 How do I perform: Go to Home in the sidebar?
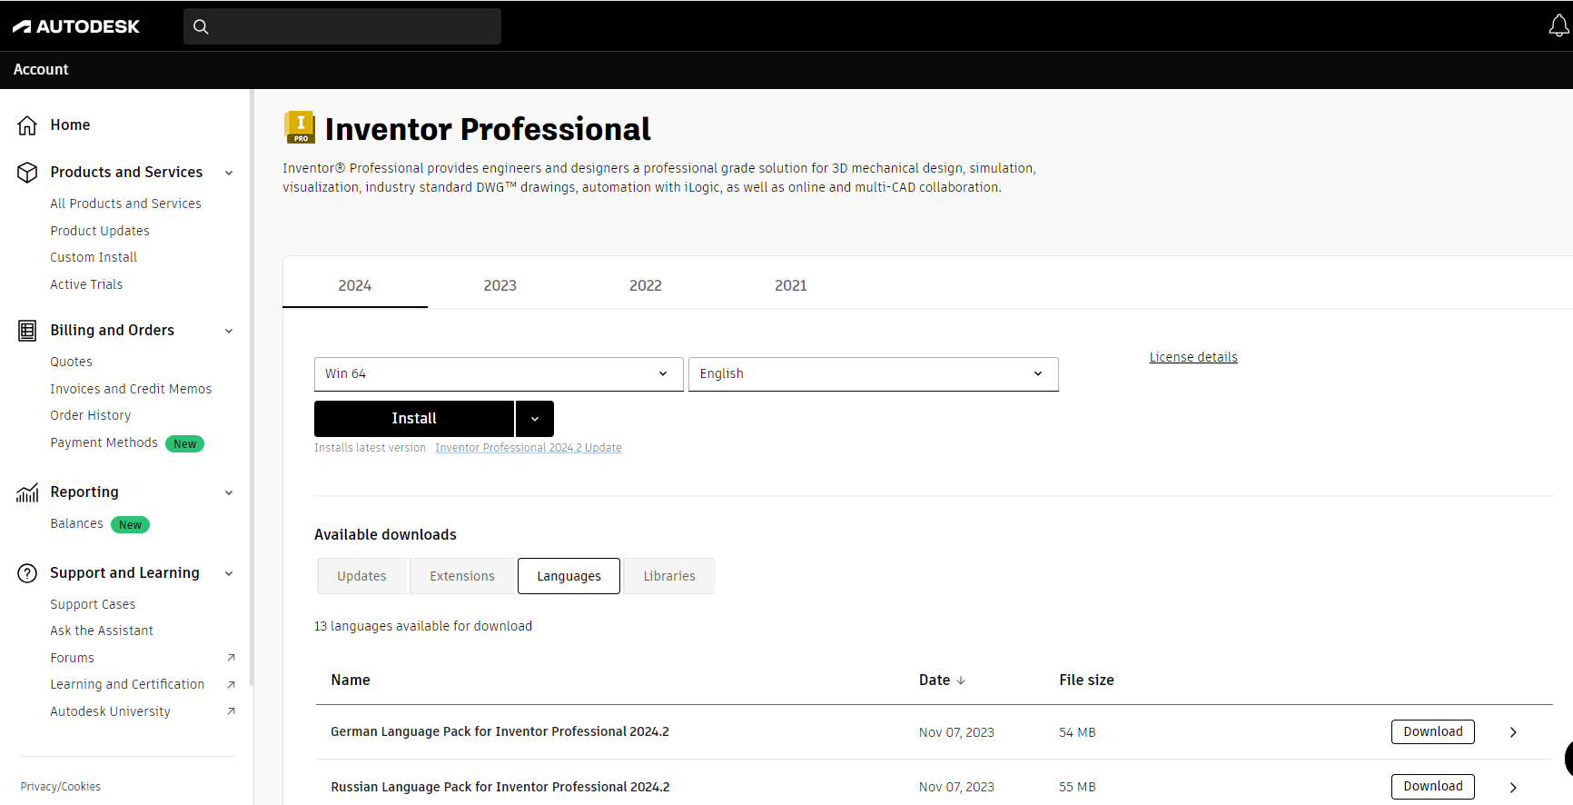click(70, 125)
